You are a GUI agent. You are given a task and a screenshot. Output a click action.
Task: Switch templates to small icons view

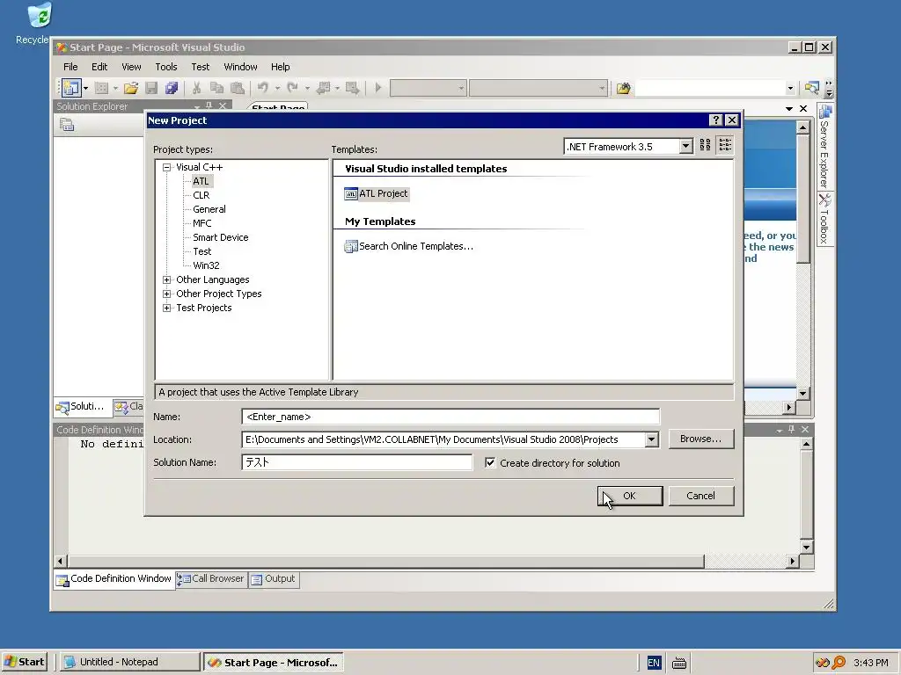(x=725, y=145)
